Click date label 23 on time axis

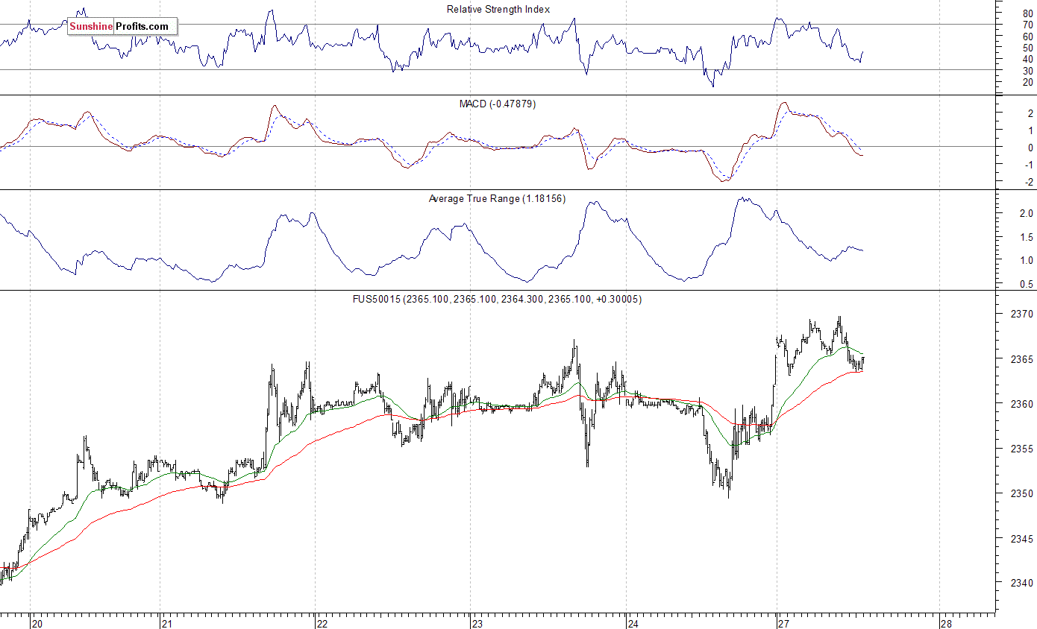478,623
